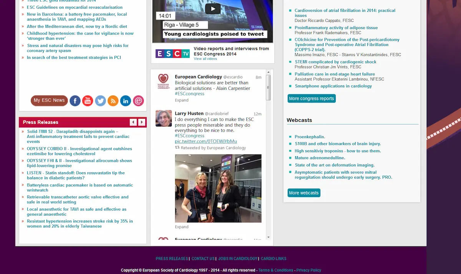
Task: Click the More congress reports button
Action: tap(312, 98)
